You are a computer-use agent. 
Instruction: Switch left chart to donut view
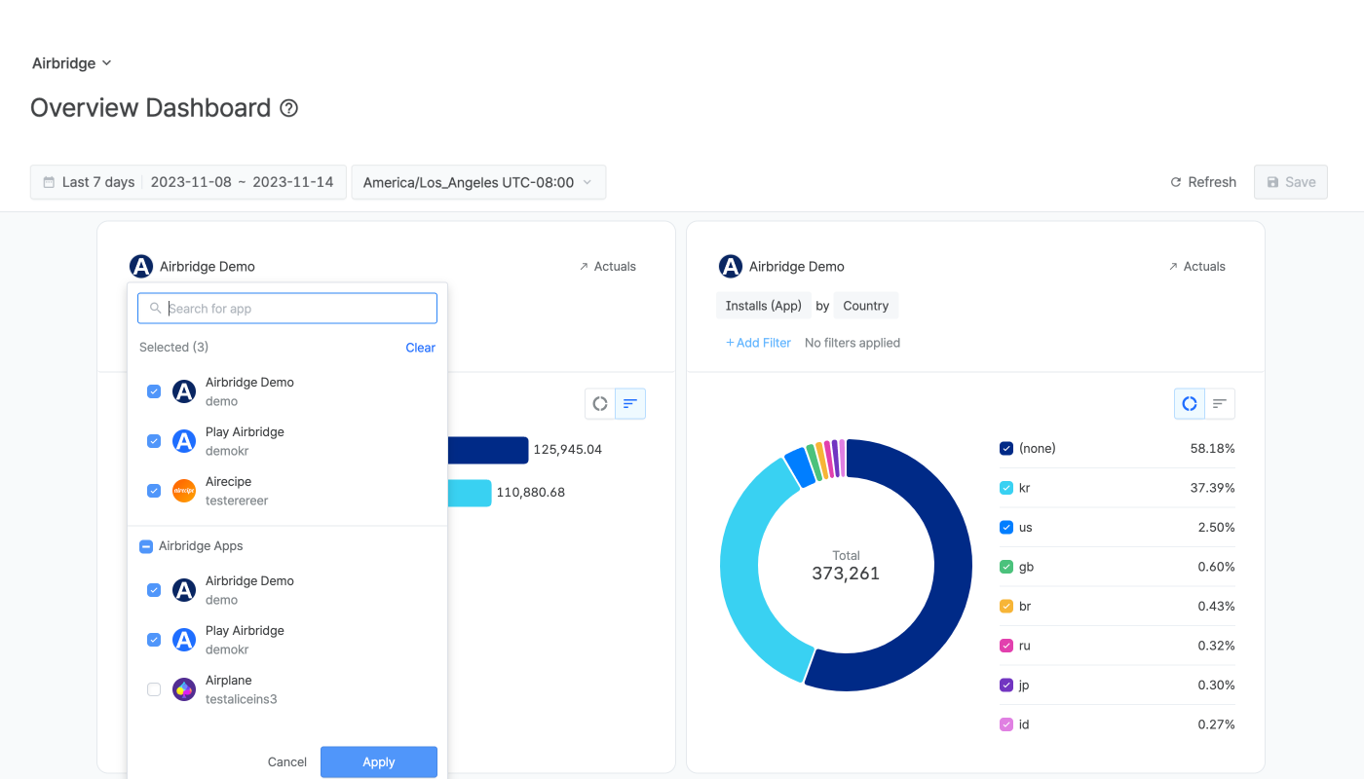tap(600, 403)
